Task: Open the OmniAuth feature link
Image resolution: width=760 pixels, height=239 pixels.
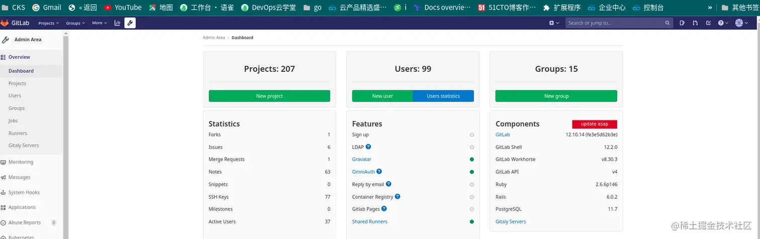Action: point(363,172)
